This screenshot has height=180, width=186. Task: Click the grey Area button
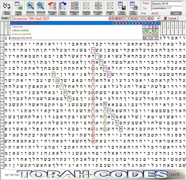176,13
